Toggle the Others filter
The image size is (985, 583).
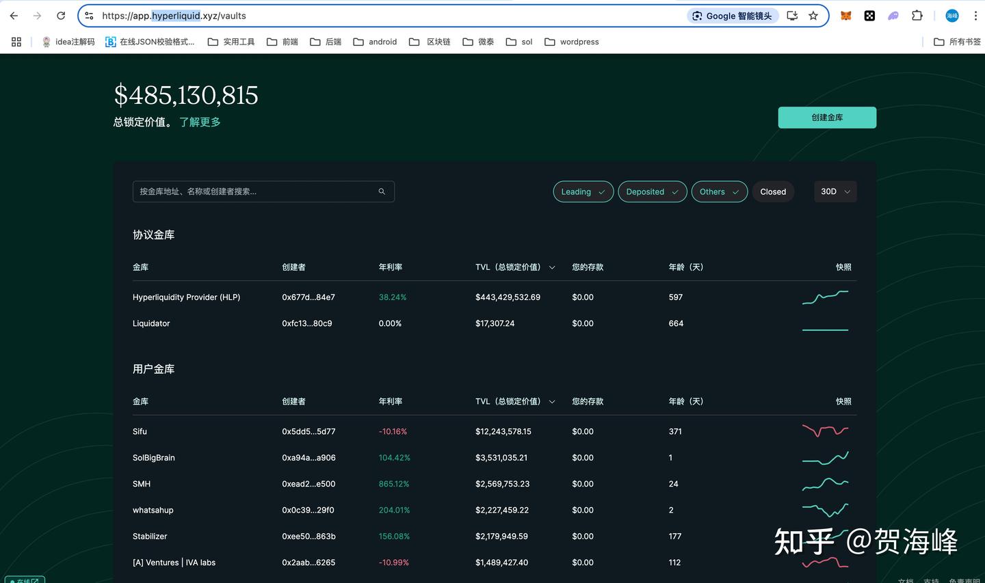(x=720, y=192)
